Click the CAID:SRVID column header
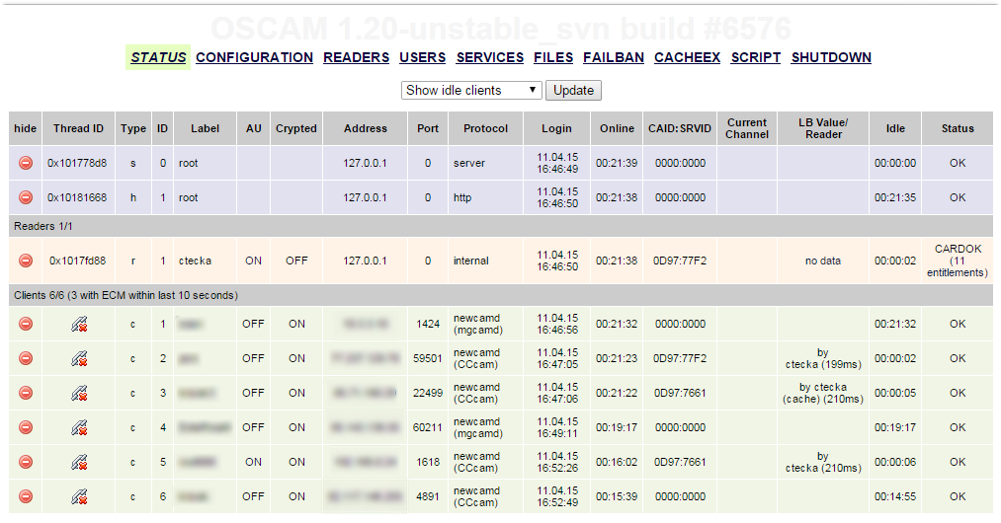 coord(680,128)
